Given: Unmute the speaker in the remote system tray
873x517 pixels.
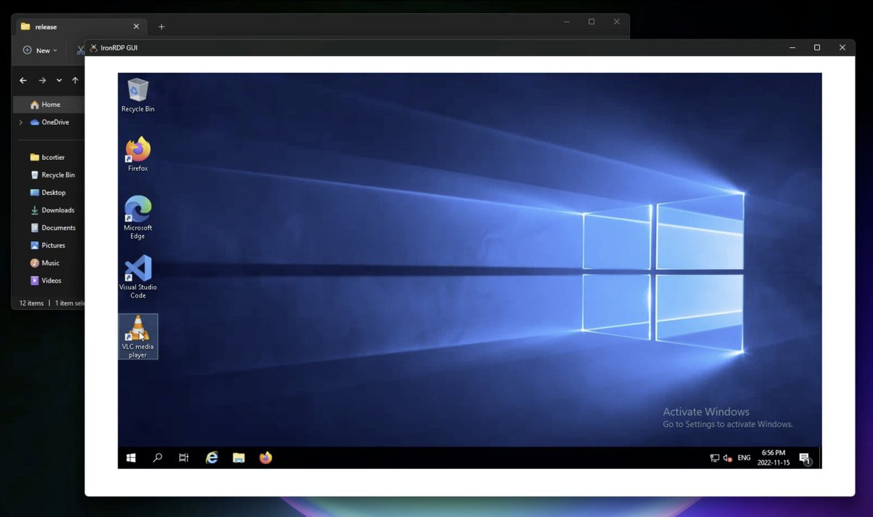Looking at the screenshot, I should pyautogui.click(x=727, y=458).
